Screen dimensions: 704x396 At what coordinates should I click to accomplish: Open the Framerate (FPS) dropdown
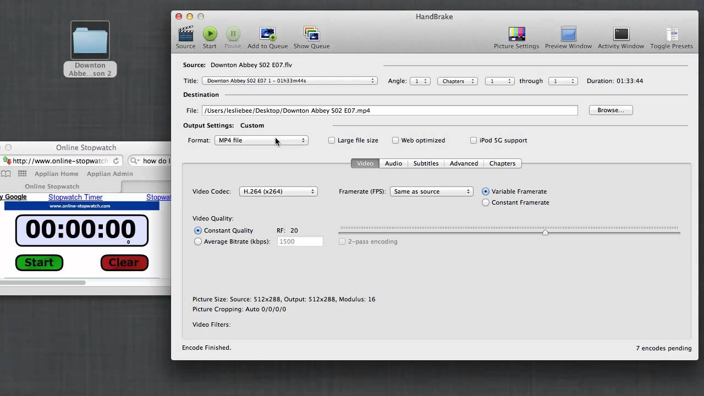[432, 191]
